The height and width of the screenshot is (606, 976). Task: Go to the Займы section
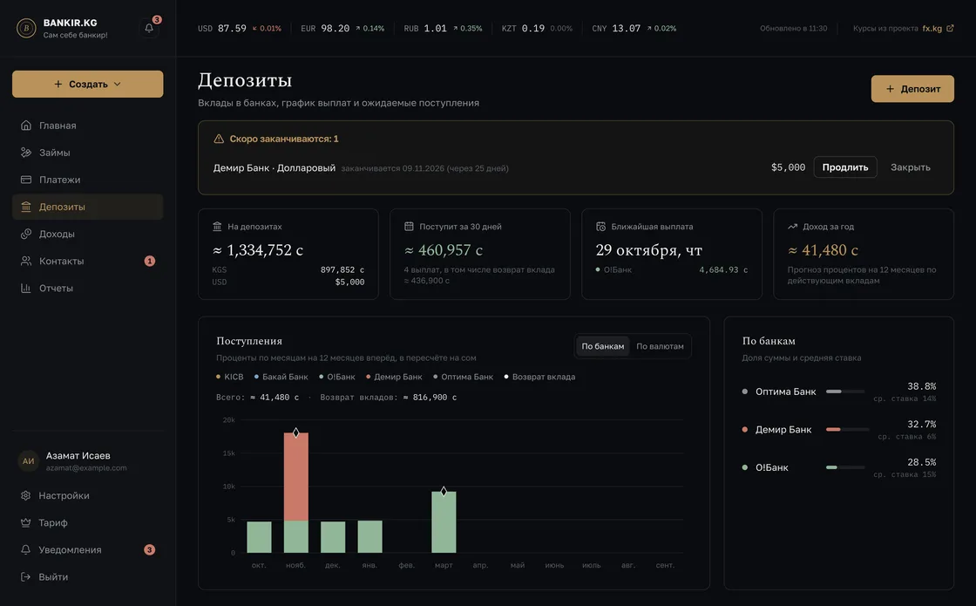tap(88, 153)
